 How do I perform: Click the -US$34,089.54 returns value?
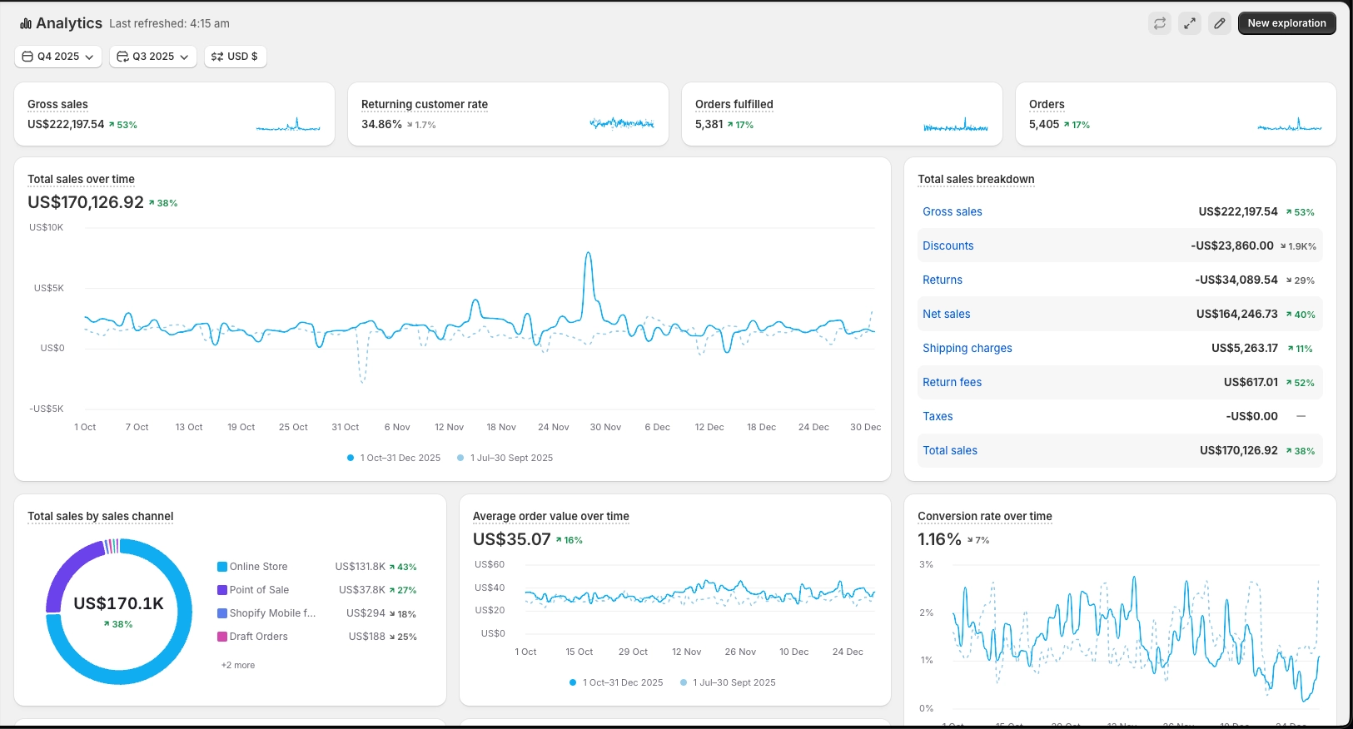(x=1236, y=280)
